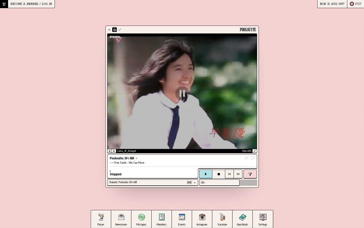Open the Guestbook
This screenshot has height=228, width=364.
[242, 219]
